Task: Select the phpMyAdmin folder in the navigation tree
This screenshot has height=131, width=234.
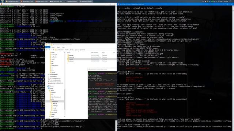Action: 54,65
